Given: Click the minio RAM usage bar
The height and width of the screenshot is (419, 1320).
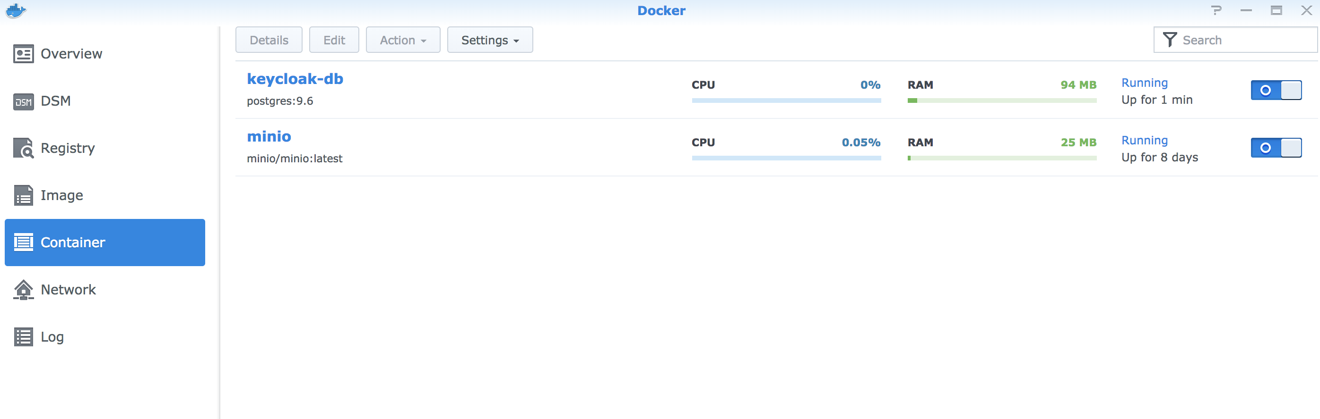Looking at the screenshot, I should coord(1002,159).
